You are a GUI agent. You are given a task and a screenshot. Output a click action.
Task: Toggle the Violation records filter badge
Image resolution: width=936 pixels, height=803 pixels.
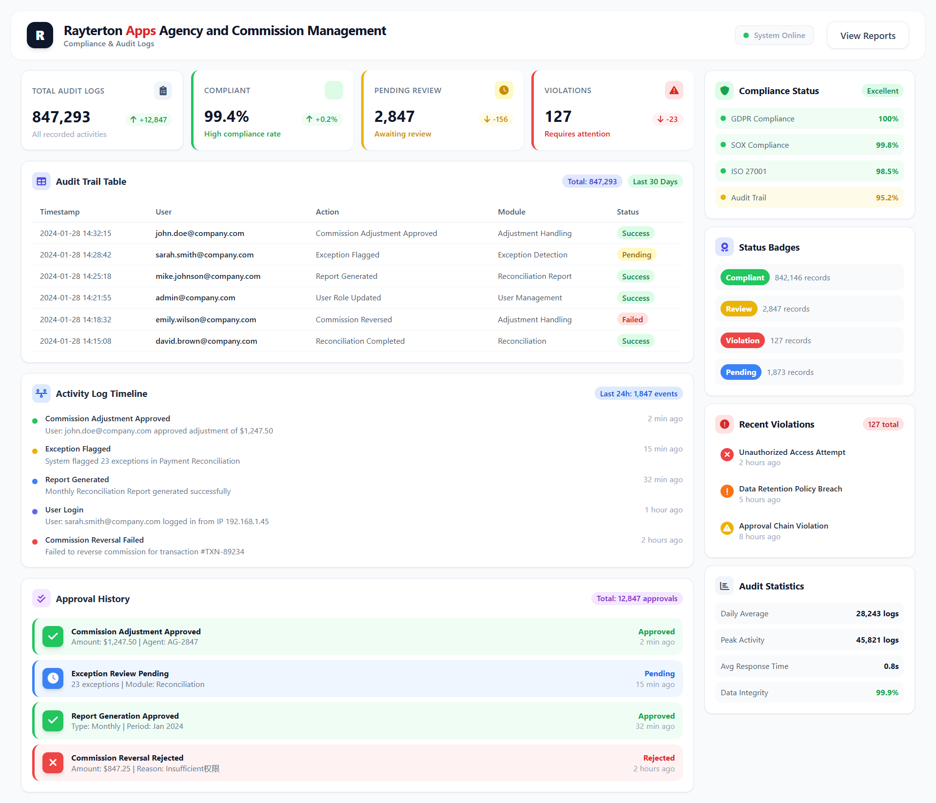point(742,340)
